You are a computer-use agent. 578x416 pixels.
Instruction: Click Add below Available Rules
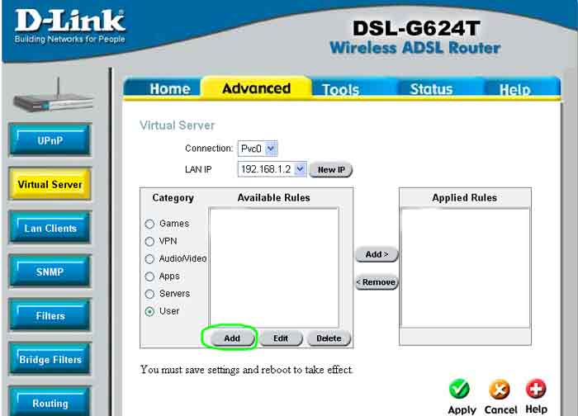[x=232, y=338]
